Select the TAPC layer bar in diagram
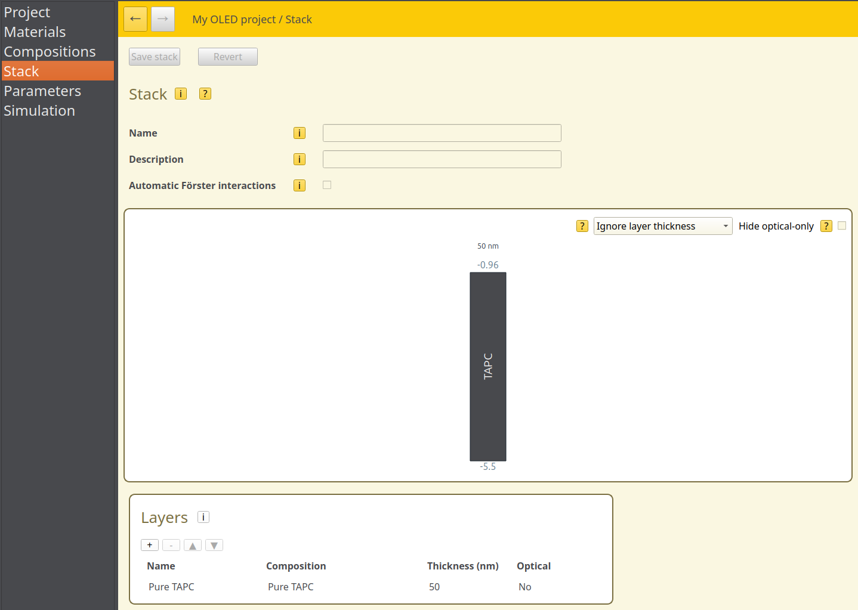The width and height of the screenshot is (858, 610). click(x=488, y=366)
